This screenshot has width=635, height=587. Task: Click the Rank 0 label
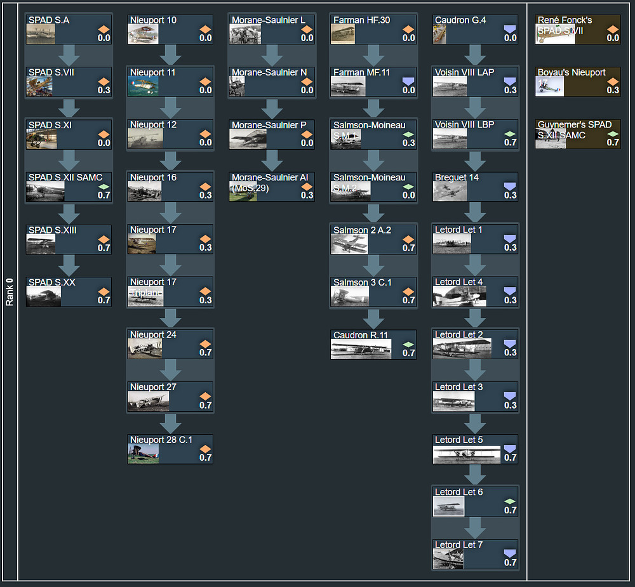(x=10, y=292)
